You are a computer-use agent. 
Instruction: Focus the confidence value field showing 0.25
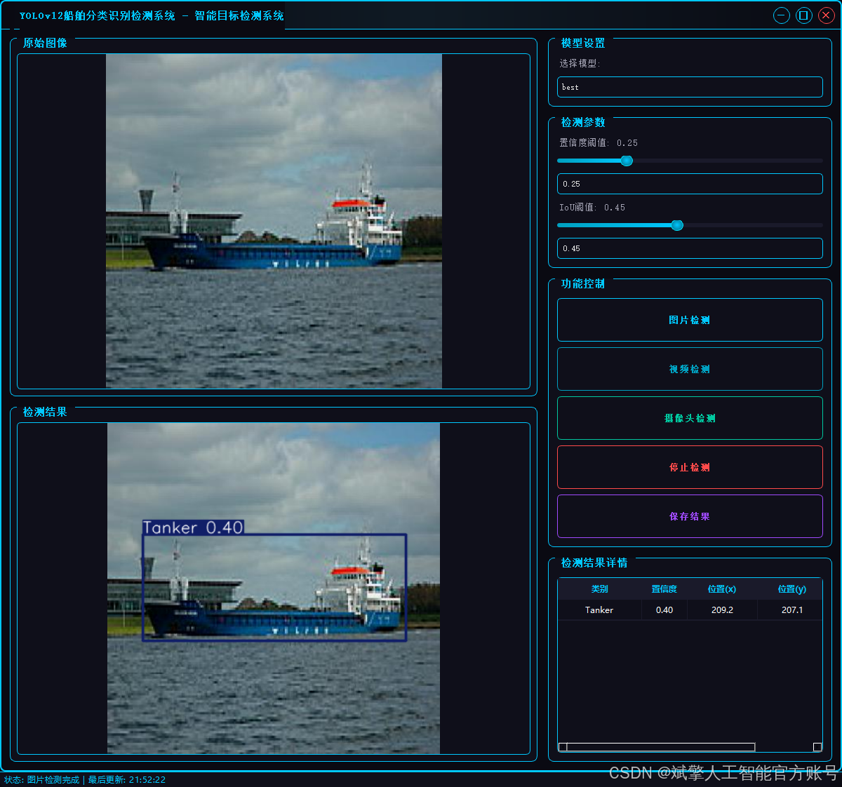[x=690, y=184]
